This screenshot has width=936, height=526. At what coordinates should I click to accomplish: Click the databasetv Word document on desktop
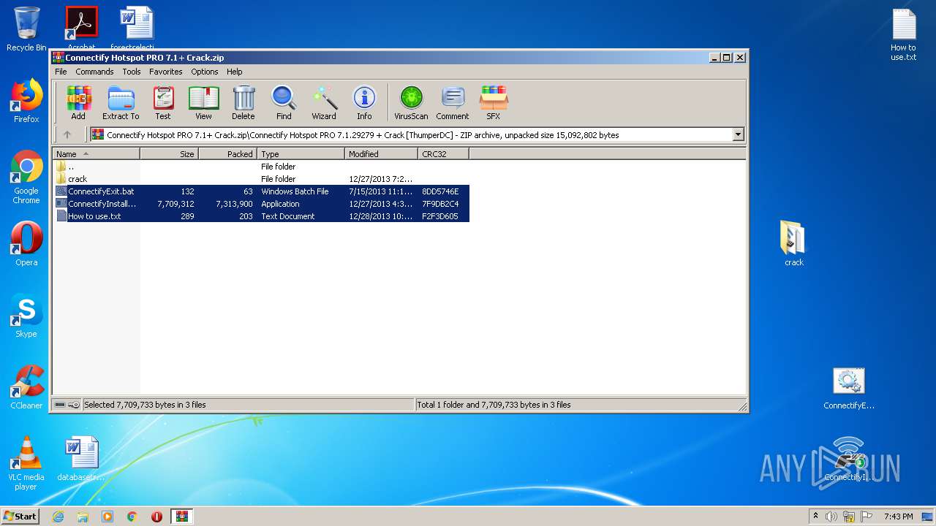(81, 459)
